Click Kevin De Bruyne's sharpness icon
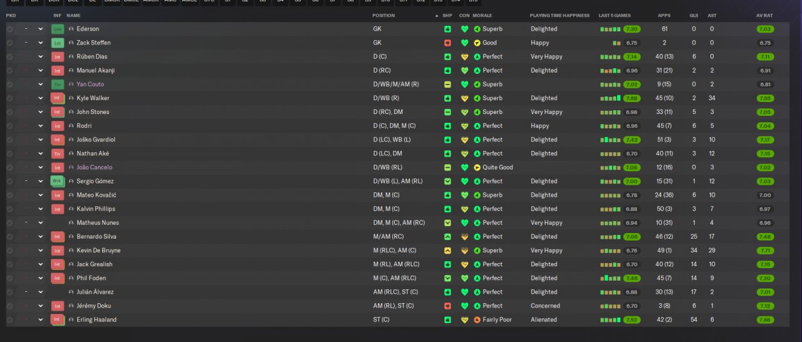 [447, 251]
